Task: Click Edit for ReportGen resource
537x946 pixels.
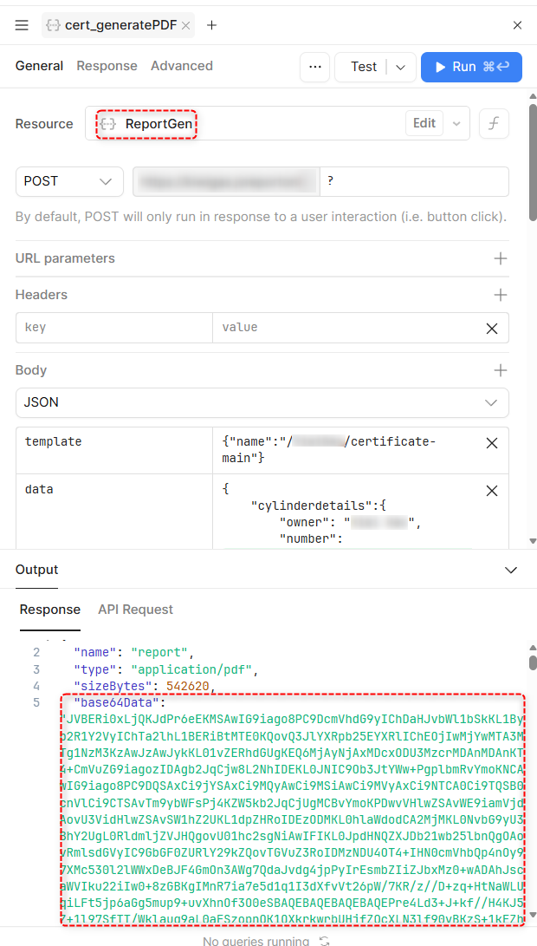Action: (x=424, y=123)
